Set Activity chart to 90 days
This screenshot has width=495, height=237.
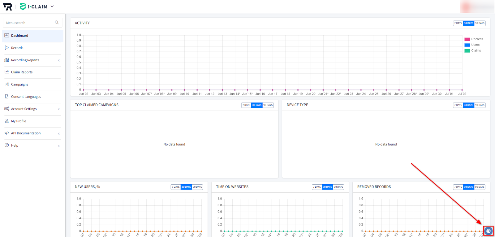480,23
